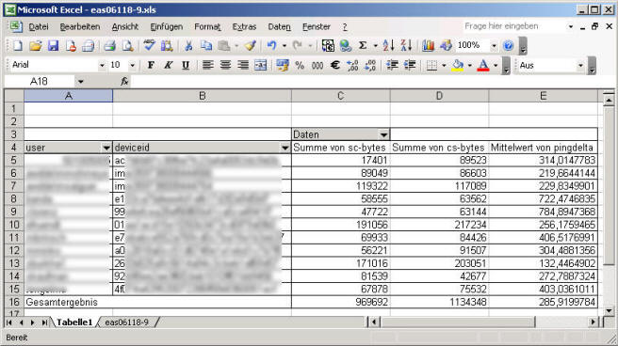Open the Einfügen menu
This screenshot has width=618, height=346.
(167, 26)
